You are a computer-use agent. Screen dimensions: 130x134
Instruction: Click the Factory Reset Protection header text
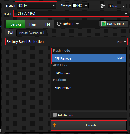[x=25, y=41]
